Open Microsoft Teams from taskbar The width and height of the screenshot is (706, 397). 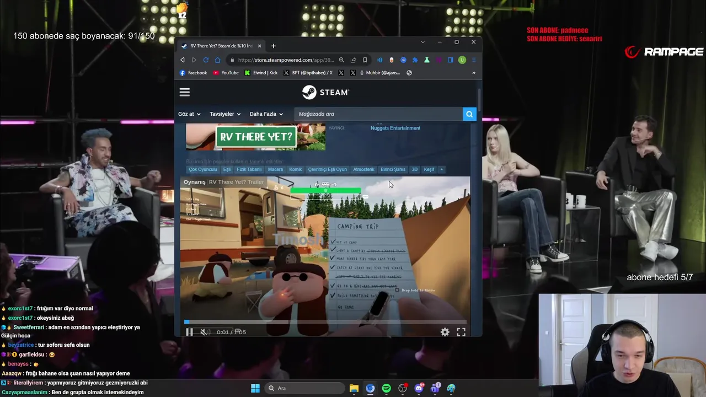coord(435,388)
